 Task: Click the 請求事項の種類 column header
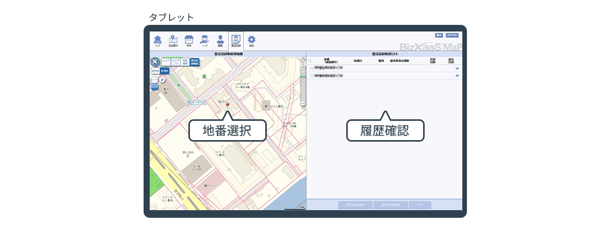[x=400, y=60]
